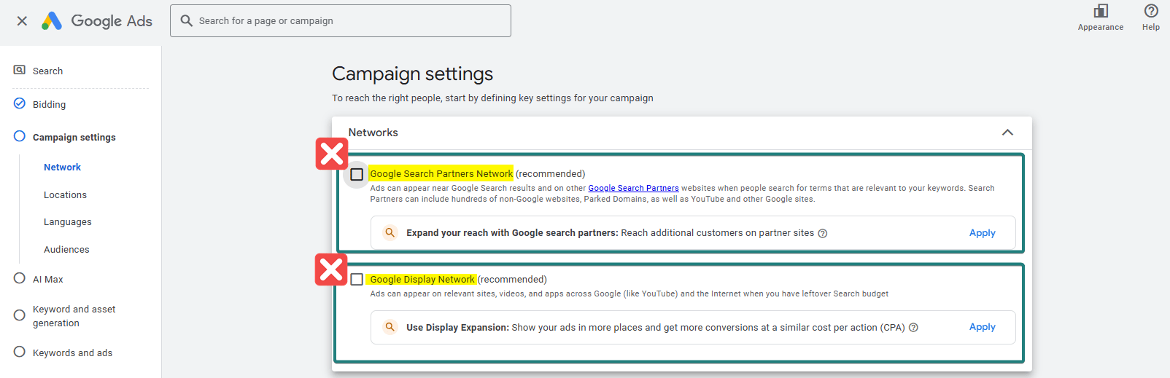1170x378 pixels.
Task: Open the Appearance settings icon
Action: pos(1101,11)
